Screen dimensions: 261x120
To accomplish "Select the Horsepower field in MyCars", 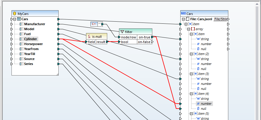I will click(33, 44).
